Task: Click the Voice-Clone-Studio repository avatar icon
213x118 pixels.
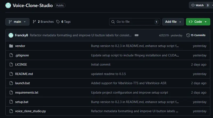Action: (8, 5)
